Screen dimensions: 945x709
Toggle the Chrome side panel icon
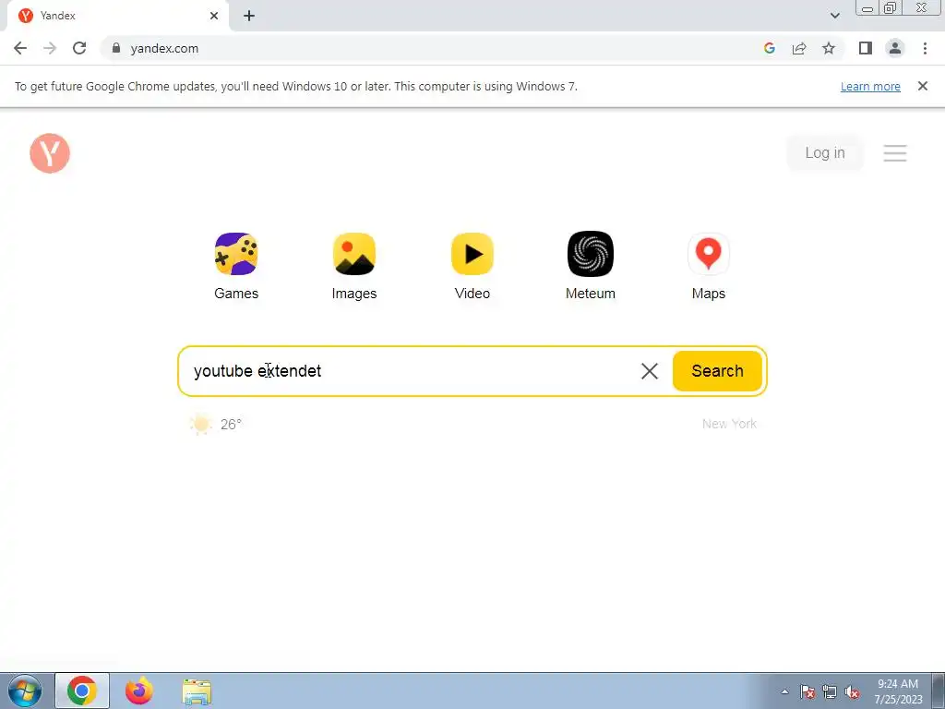click(x=866, y=48)
